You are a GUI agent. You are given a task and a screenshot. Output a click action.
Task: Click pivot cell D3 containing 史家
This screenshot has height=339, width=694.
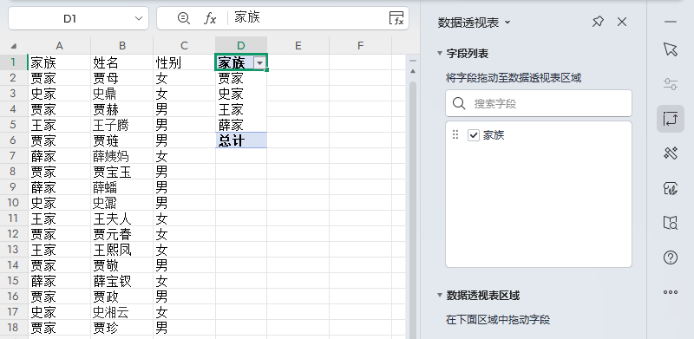[x=241, y=94]
